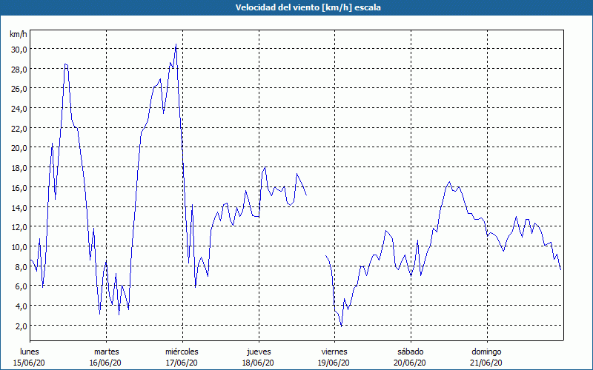593x370 pixels.
Task: Click the date '16/06/20'
Action: pos(105,363)
